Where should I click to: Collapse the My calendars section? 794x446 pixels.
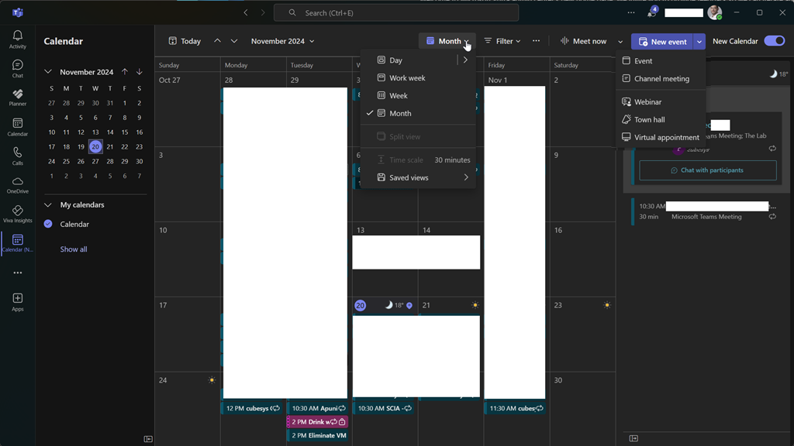48,205
